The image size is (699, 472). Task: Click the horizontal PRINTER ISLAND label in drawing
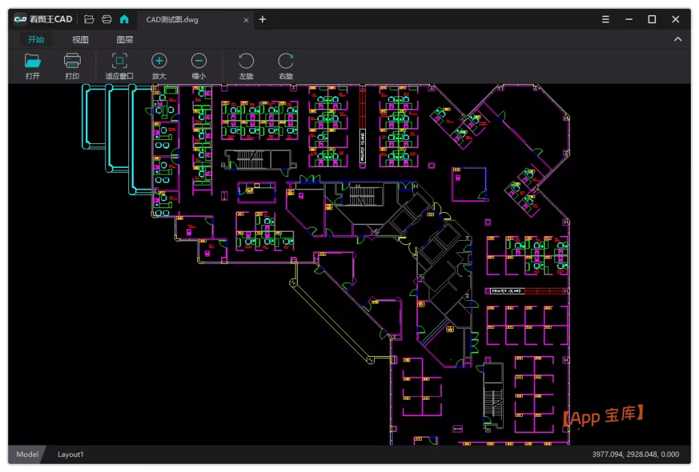tap(507, 291)
